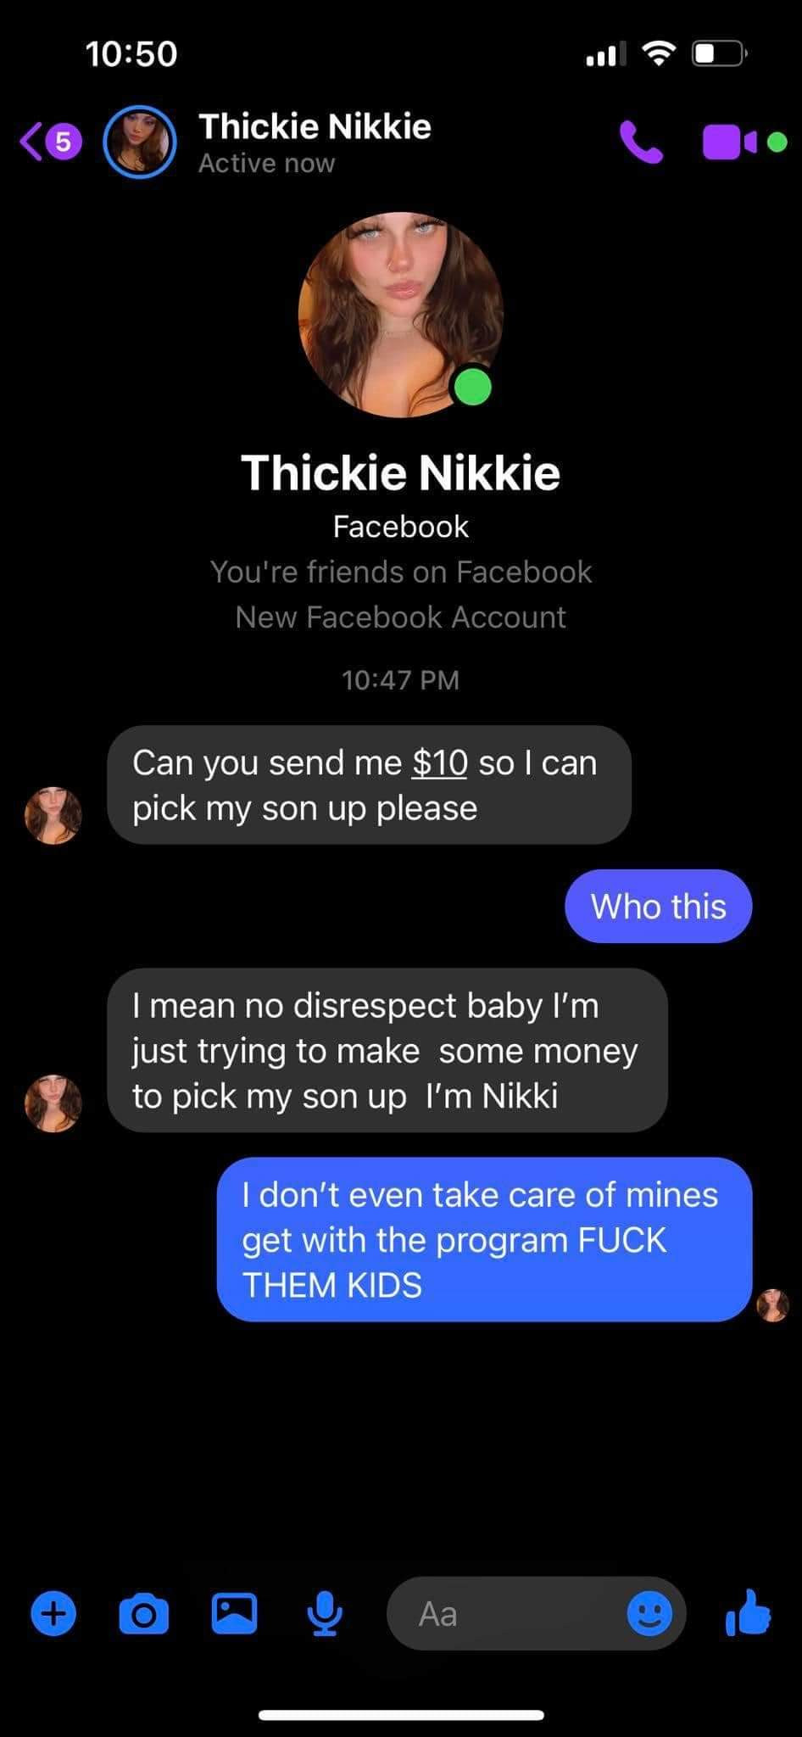Tap the "Who this" message bubble
The width and height of the screenshot is (802, 1737).
[x=659, y=906]
